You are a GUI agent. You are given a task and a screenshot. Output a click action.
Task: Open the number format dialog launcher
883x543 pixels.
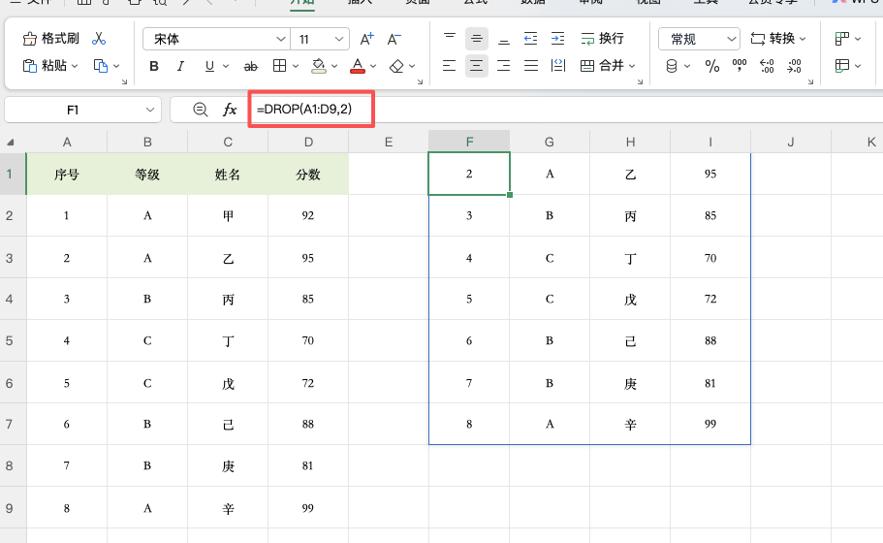pyautogui.click(x=810, y=81)
